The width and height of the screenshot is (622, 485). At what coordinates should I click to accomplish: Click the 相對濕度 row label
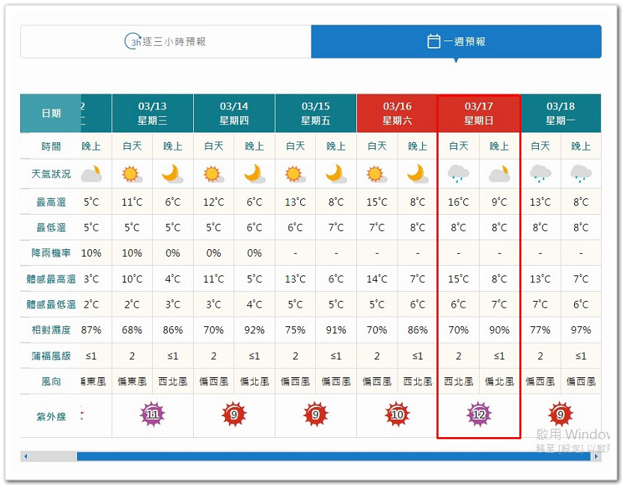[x=51, y=330]
